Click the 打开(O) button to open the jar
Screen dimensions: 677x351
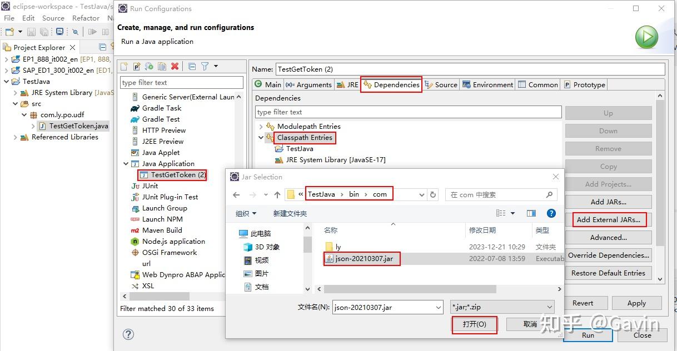[474, 324]
